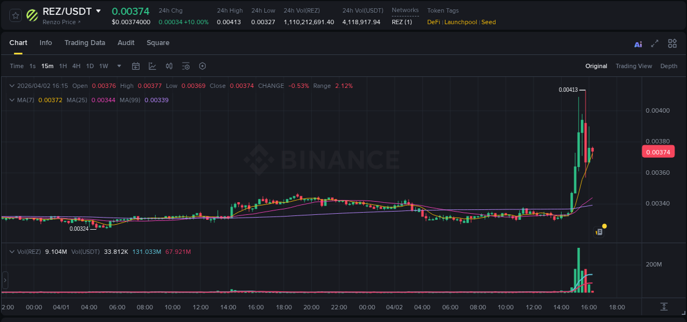687x322 pixels.
Task: Open the indicator list settings icon
Action: tap(186, 66)
